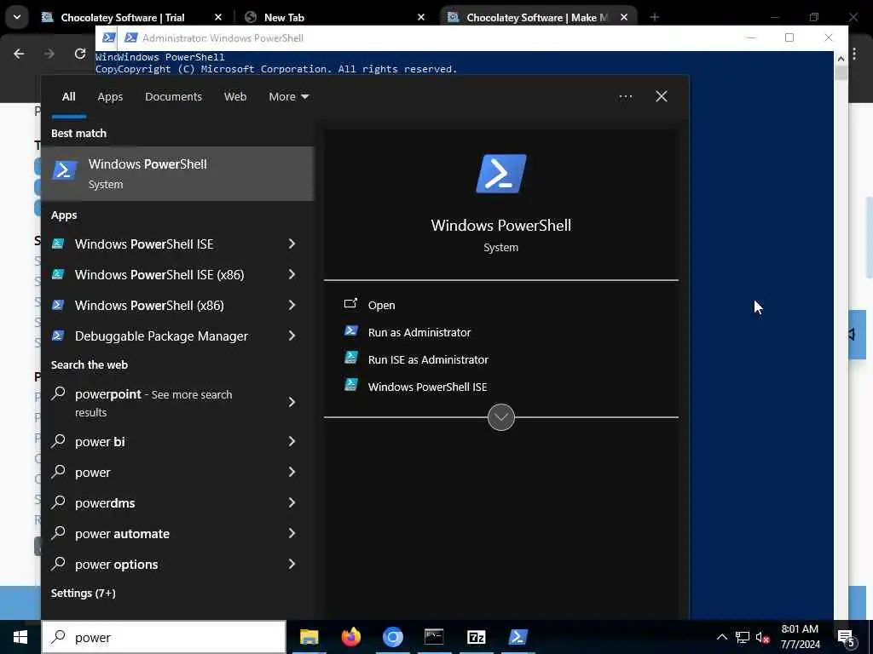Choose Run ISE as Administrator

[x=428, y=360]
